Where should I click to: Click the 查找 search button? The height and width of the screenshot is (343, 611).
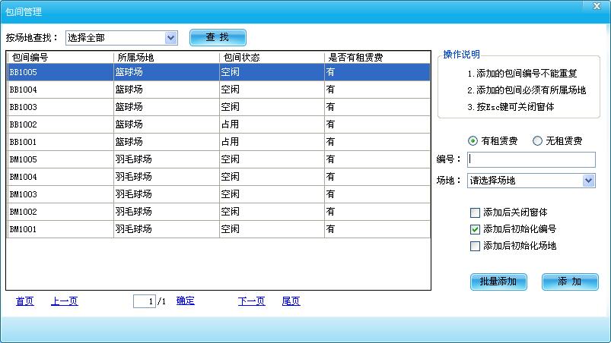pos(218,37)
